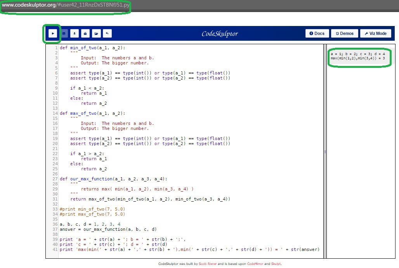Image resolution: width=399 pixels, height=268 pixels.
Task: Switch to Viz Mode
Action: pos(375,33)
